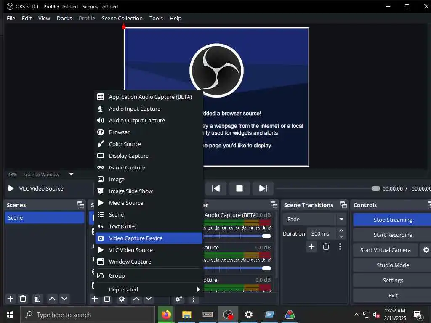Click Start Recording button

393,235
